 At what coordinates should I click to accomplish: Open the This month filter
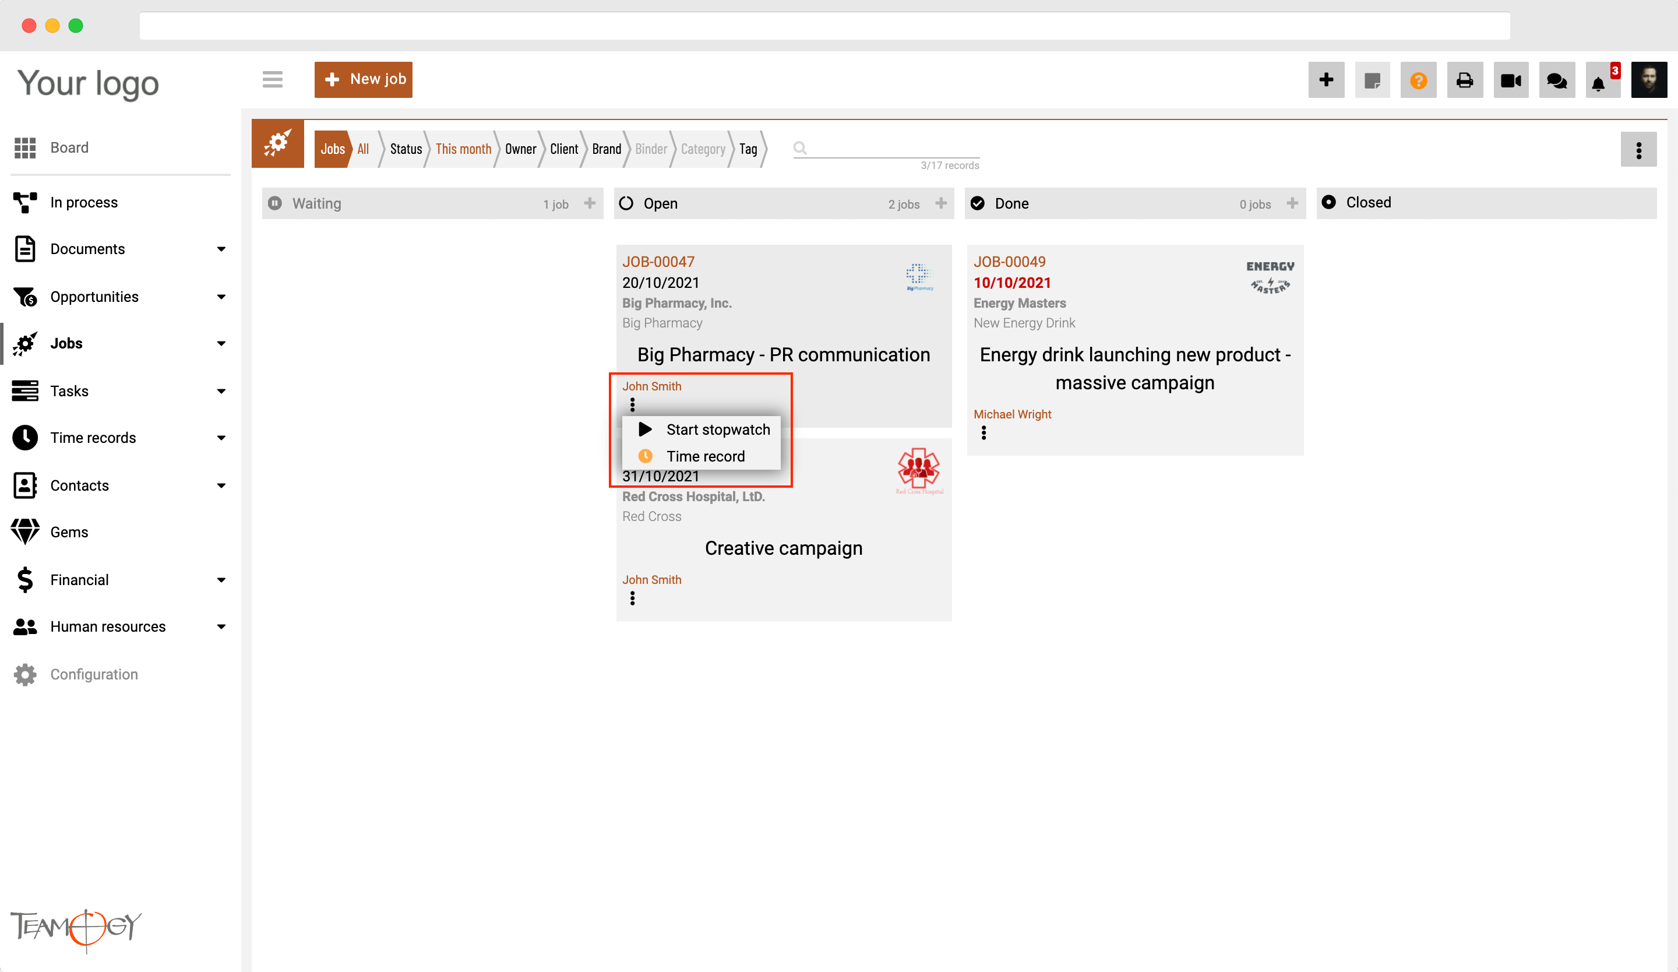coord(463,149)
